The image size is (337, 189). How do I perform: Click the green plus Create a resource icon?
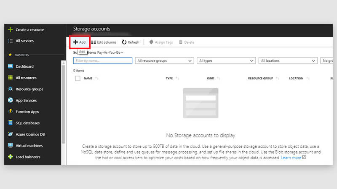(x=10, y=29)
